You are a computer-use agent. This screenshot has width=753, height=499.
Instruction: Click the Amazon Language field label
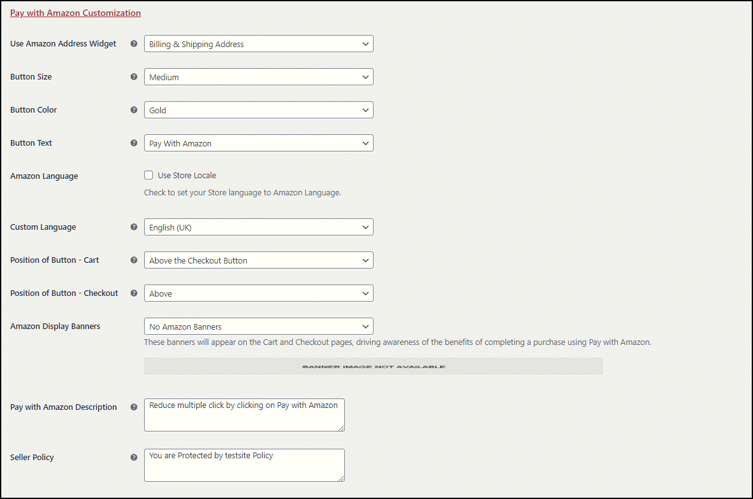point(44,176)
